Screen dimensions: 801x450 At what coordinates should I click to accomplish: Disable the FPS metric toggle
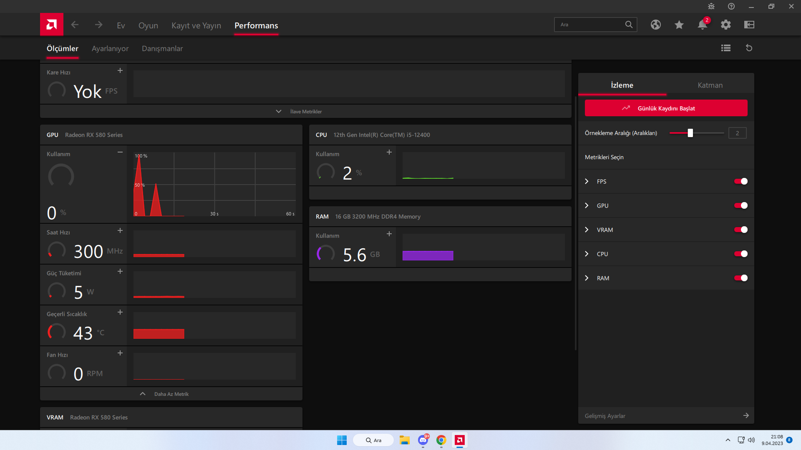click(741, 182)
